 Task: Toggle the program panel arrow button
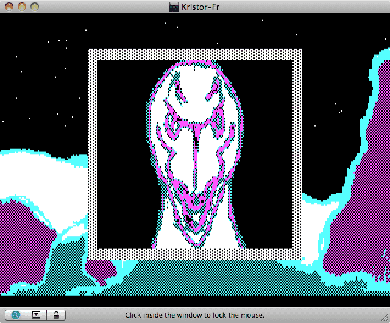pos(36,315)
